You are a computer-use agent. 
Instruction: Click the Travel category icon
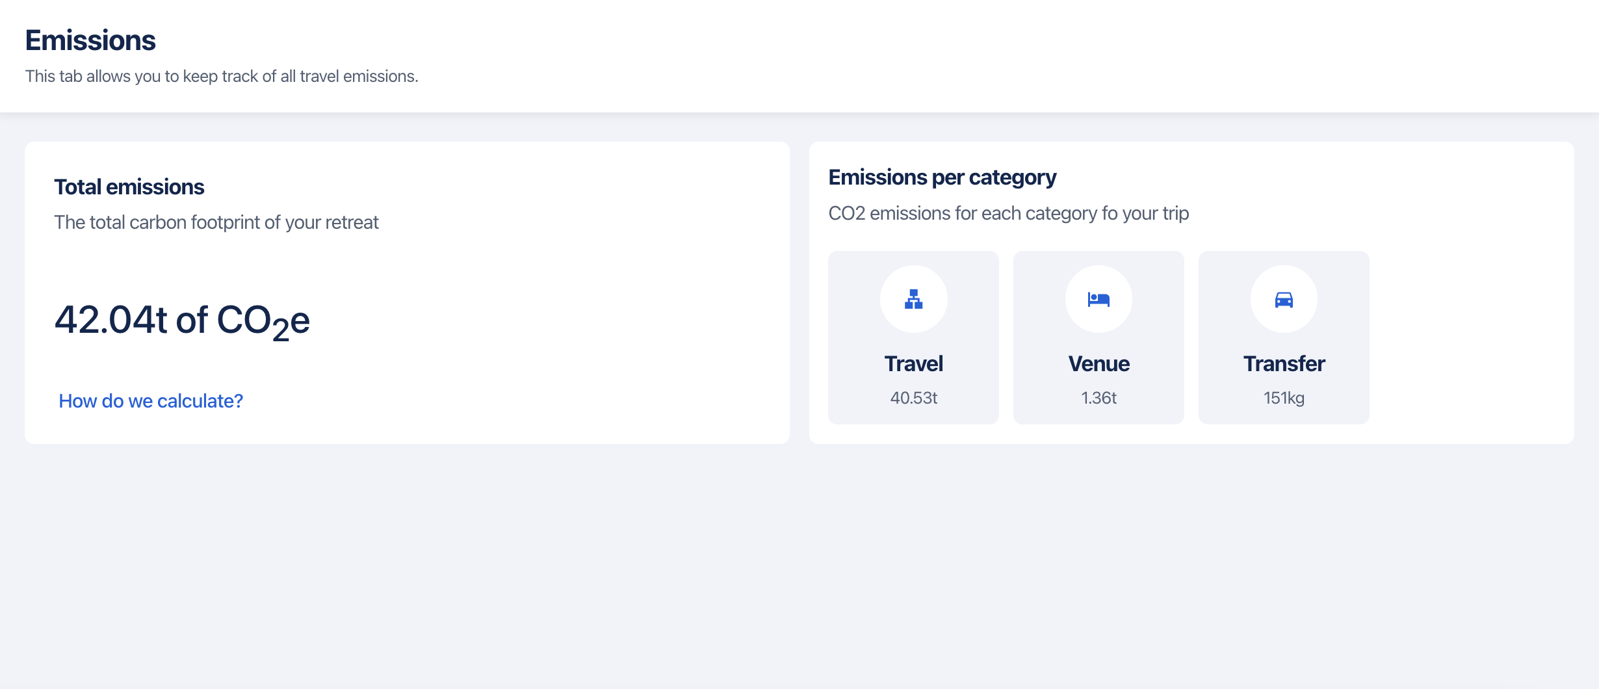(x=913, y=299)
